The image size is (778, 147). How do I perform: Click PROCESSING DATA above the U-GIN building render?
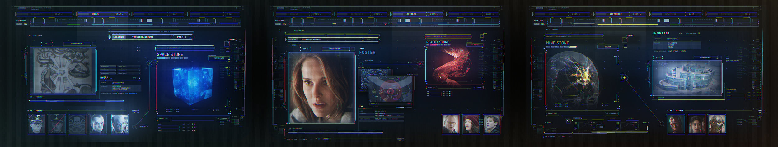[705, 57]
